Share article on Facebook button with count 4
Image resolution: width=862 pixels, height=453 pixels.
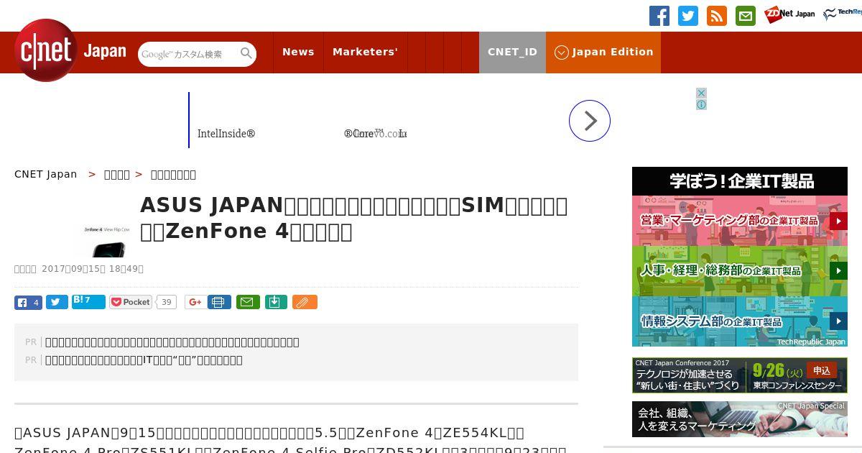click(x=28, y=302)
